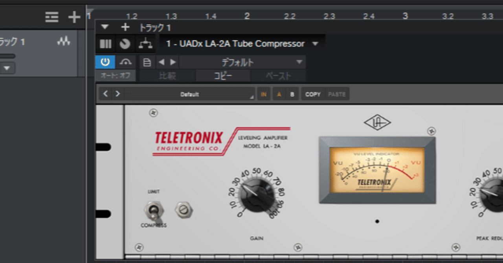This screenshot has height=263, width=503.
Task: Go to next preset arrow
Action: pyautogui.click(x=173, y=62)
